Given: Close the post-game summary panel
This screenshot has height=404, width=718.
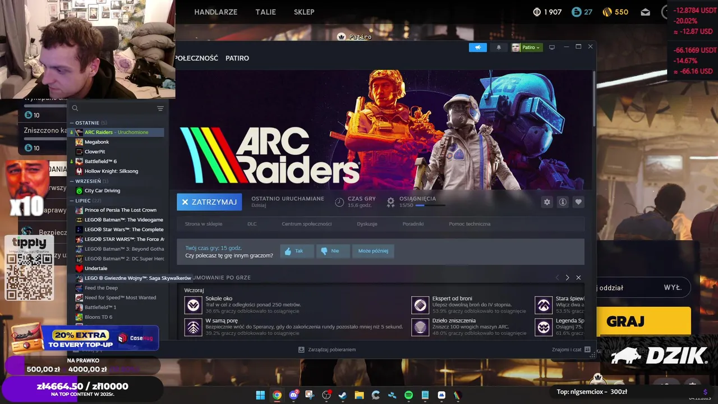Looking at the screenshot, I should [578, 278].
